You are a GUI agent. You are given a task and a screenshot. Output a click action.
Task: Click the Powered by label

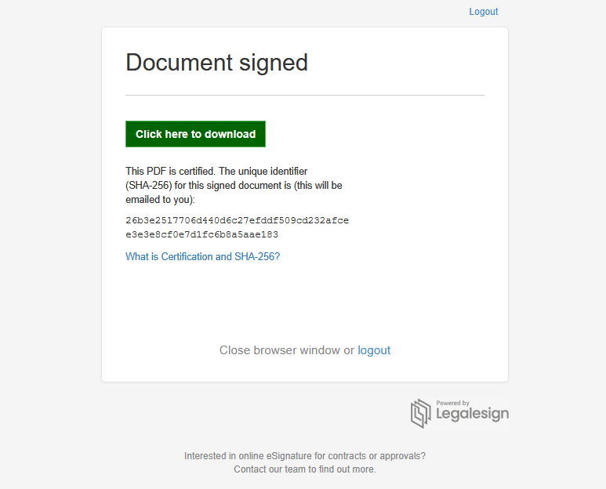tap(452, 403)
